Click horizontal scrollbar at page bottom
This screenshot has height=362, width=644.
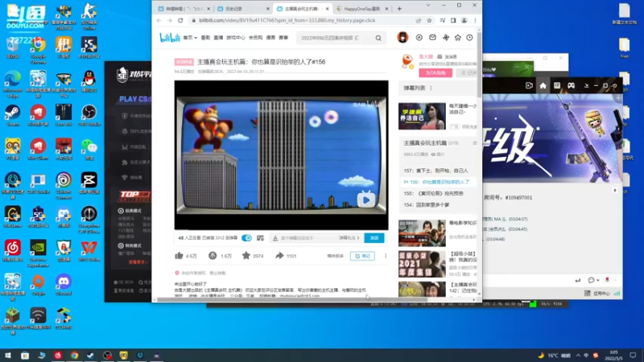pyautogui.click(x=291, y=299)
